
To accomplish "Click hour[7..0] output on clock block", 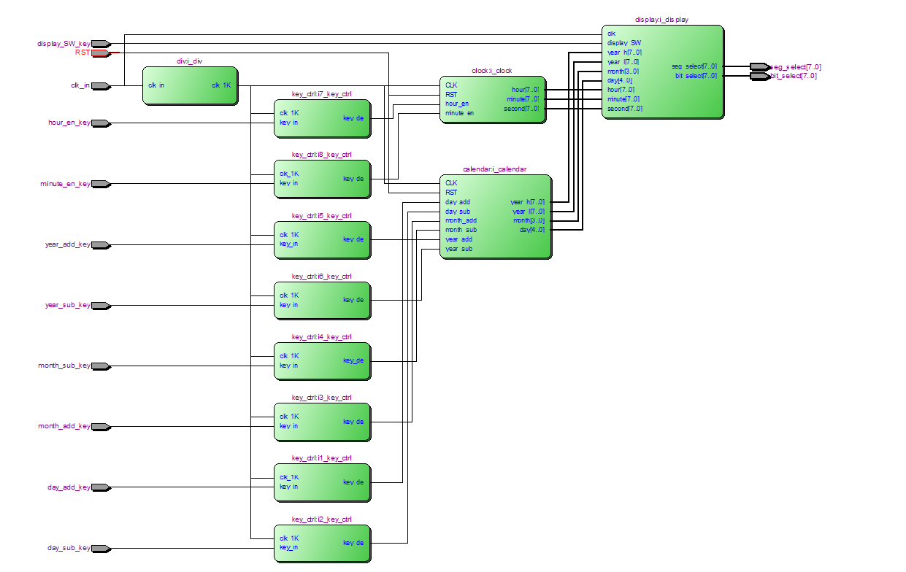I will (526, 90).
